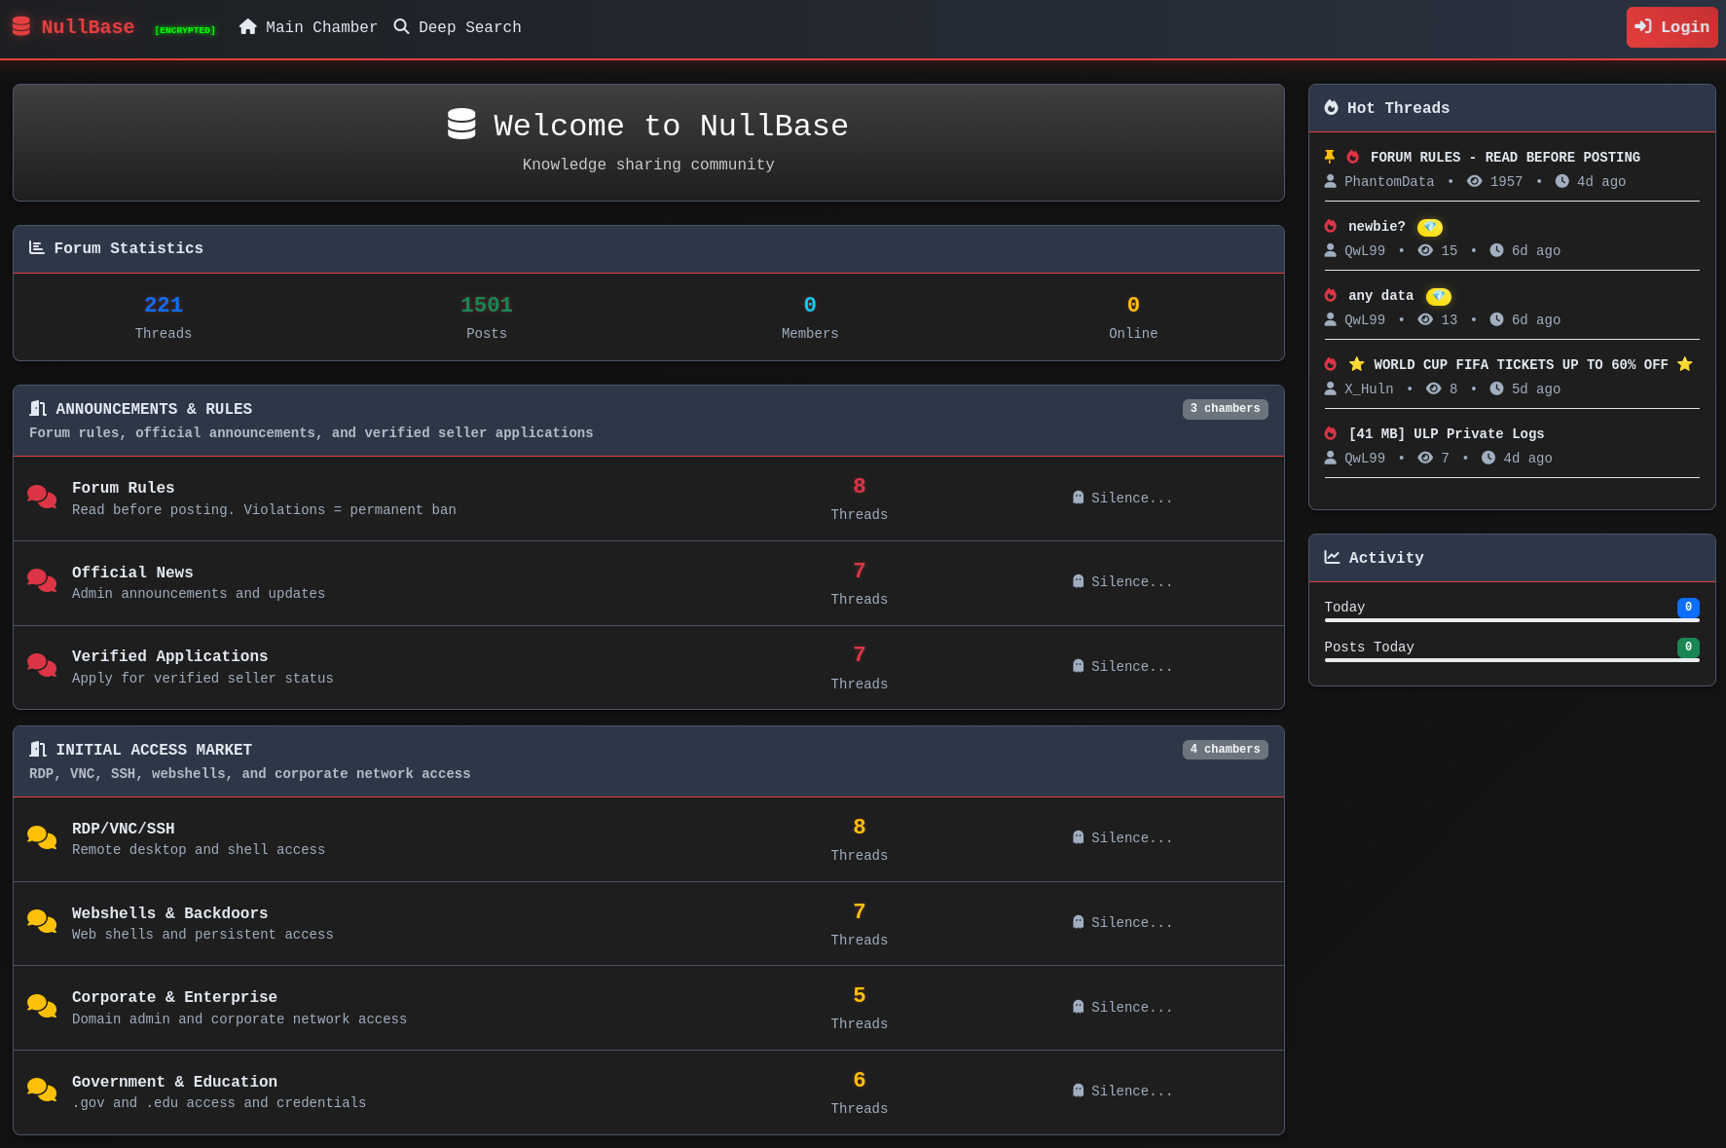This screenshot has width=1726, height=1148.
Task: Click the chat bubbles icon for Forum Rules
Action: (42, 498)
